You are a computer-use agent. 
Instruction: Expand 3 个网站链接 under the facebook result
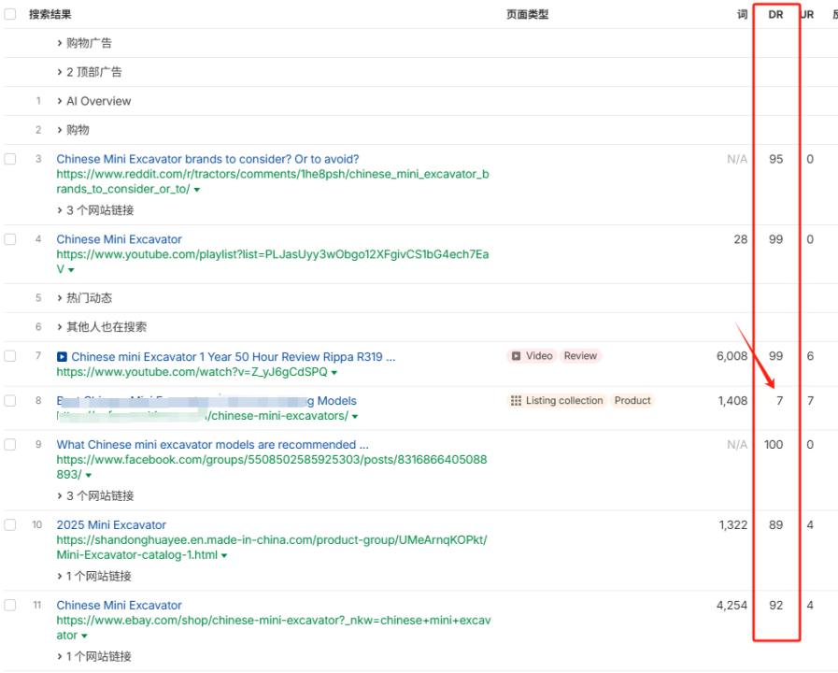[x=95, y=495]
